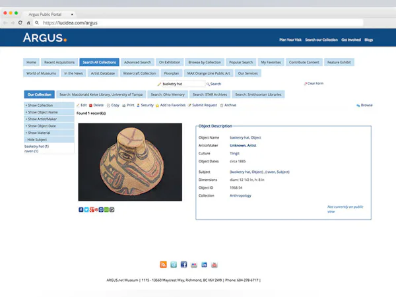Click the Blogs header link

(x=369, y=40)
